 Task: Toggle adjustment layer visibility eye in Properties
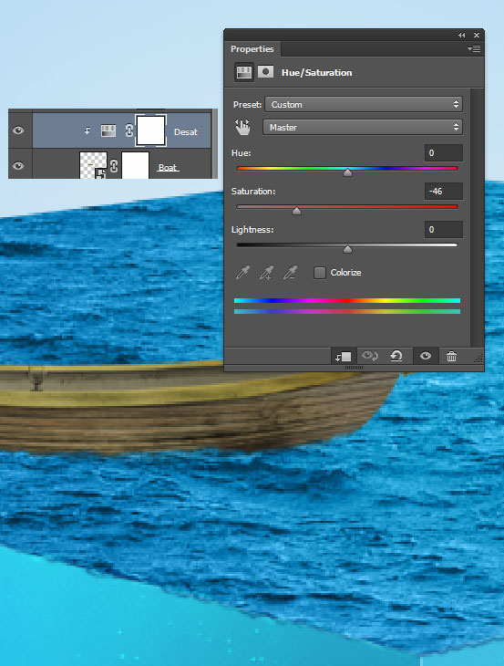tap(426, 356)
